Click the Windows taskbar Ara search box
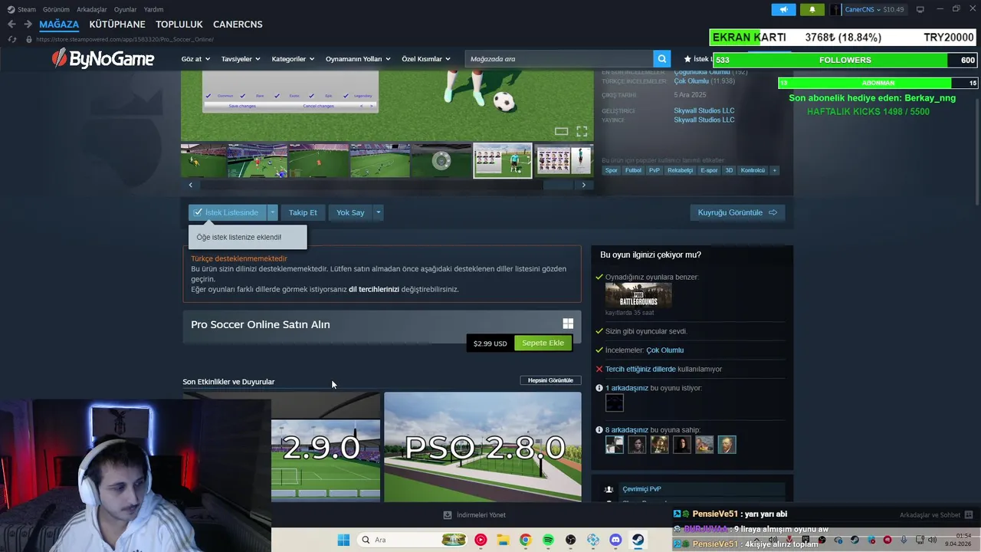Image resolution: width=981 pixels, height=552 pixels. (x=412, y=540)
